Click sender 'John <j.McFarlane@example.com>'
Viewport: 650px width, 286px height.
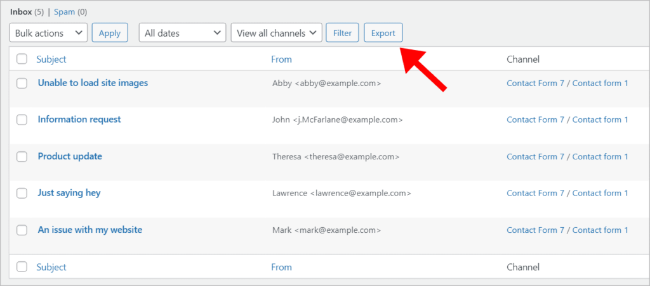click(x=338, y=120)
